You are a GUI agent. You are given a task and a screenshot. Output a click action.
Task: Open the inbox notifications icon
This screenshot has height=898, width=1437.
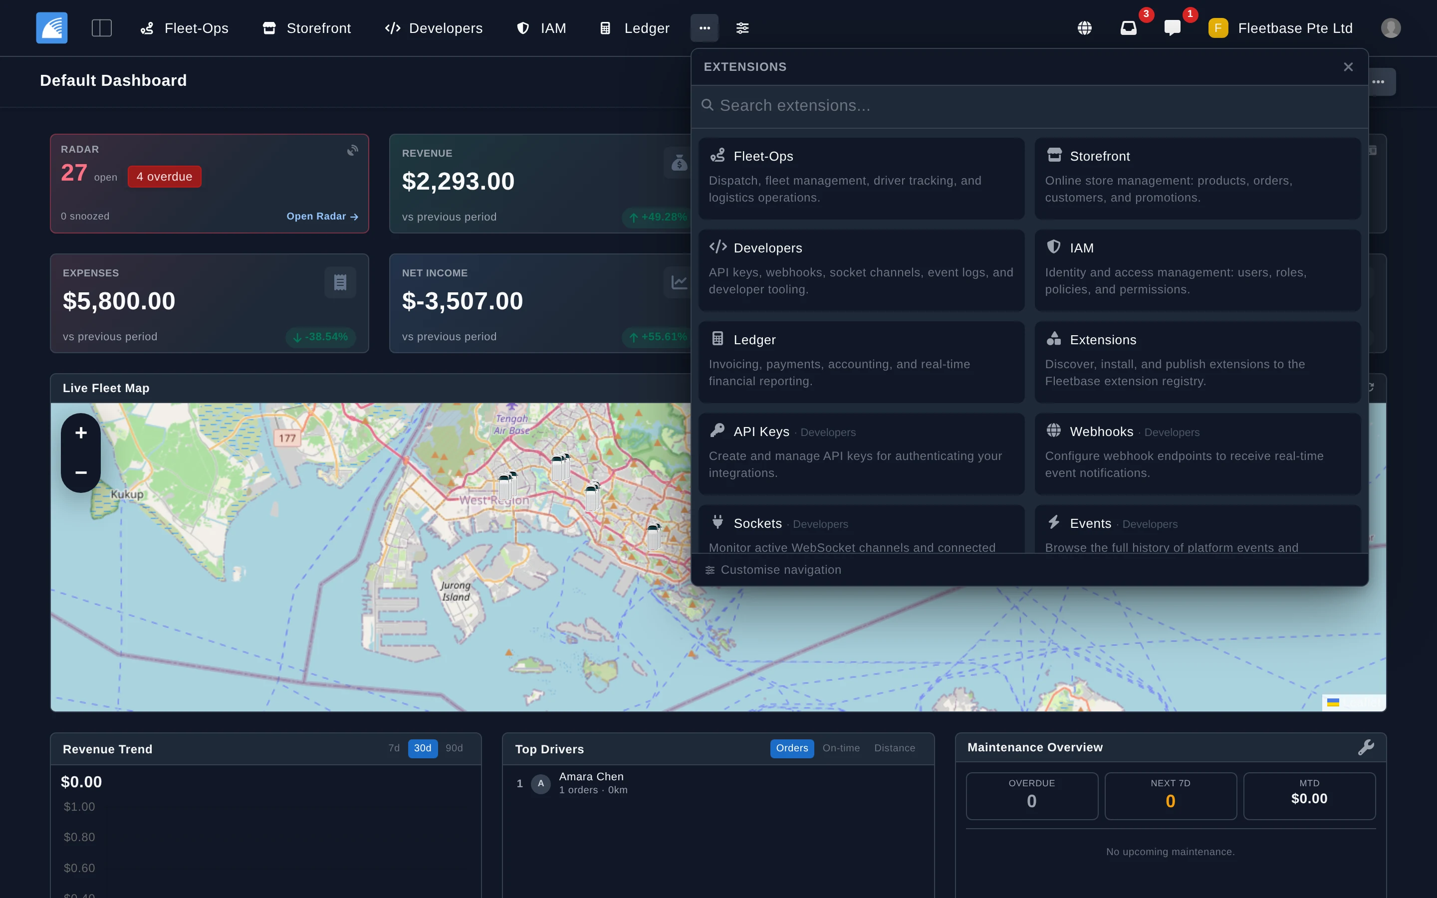point(1128,28)
